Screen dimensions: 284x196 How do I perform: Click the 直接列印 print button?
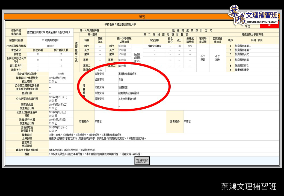(142, 161)
